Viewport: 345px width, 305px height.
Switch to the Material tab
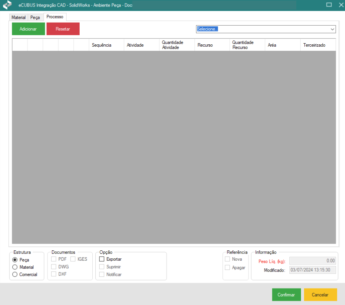click(18, 18)
